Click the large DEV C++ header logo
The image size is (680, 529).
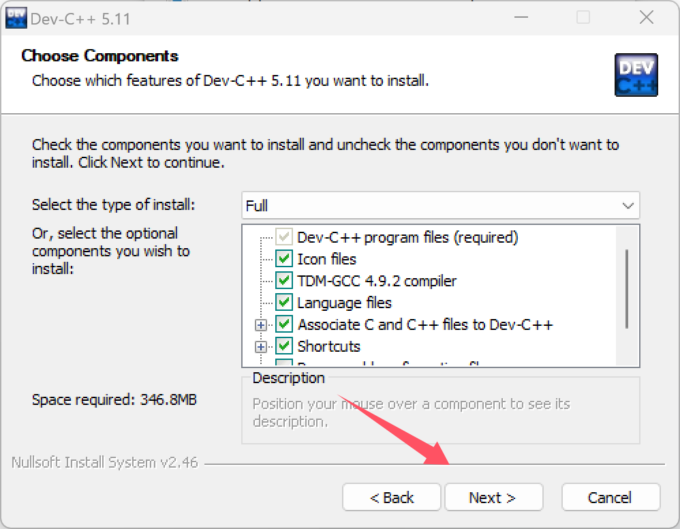(x=636, y=74)
